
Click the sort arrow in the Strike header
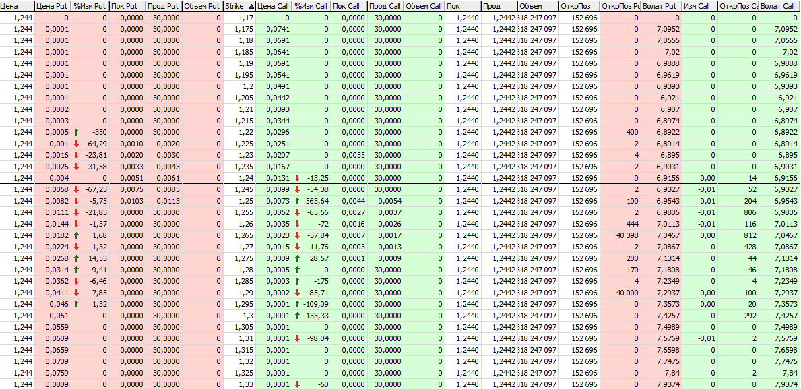click(x=250, y=7)
